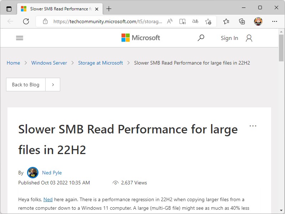This screenshot has height=214, width=285.
Task: Open the Favorites hub icon
Action: [226, 21]
